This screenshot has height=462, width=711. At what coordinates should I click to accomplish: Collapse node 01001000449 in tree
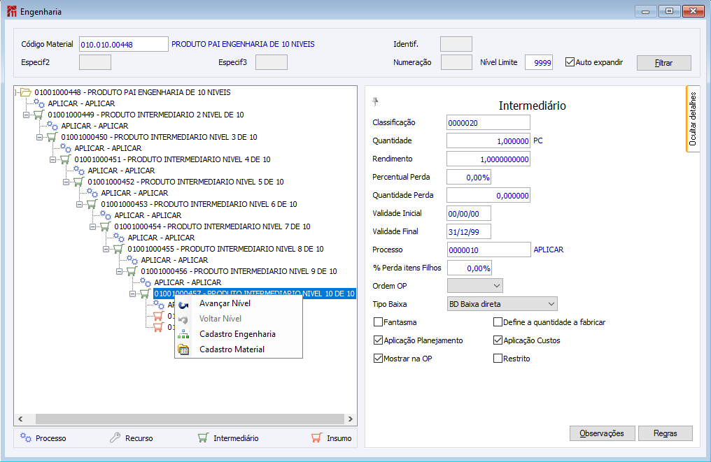coord(27,115)
